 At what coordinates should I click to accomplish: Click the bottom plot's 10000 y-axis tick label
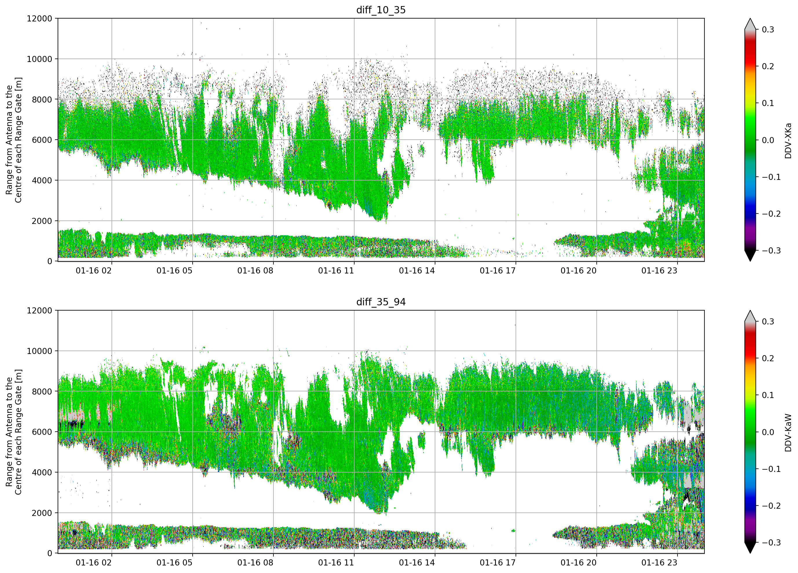pyautogui.click(x=39, y=351)
